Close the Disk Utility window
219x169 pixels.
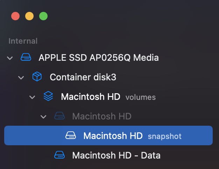15,16
